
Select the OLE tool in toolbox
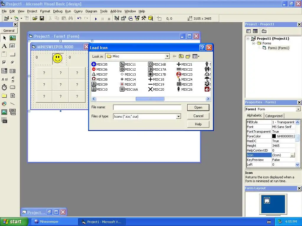(4, 120)
